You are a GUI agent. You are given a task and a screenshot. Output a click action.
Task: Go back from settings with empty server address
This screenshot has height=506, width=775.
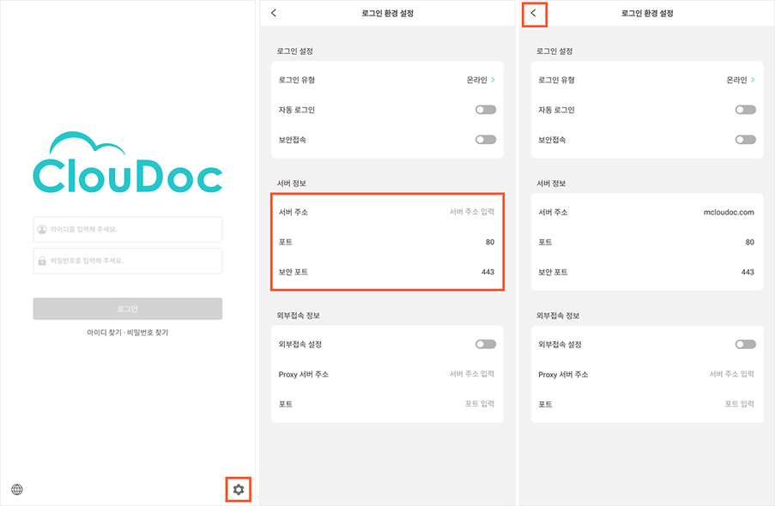274,13
